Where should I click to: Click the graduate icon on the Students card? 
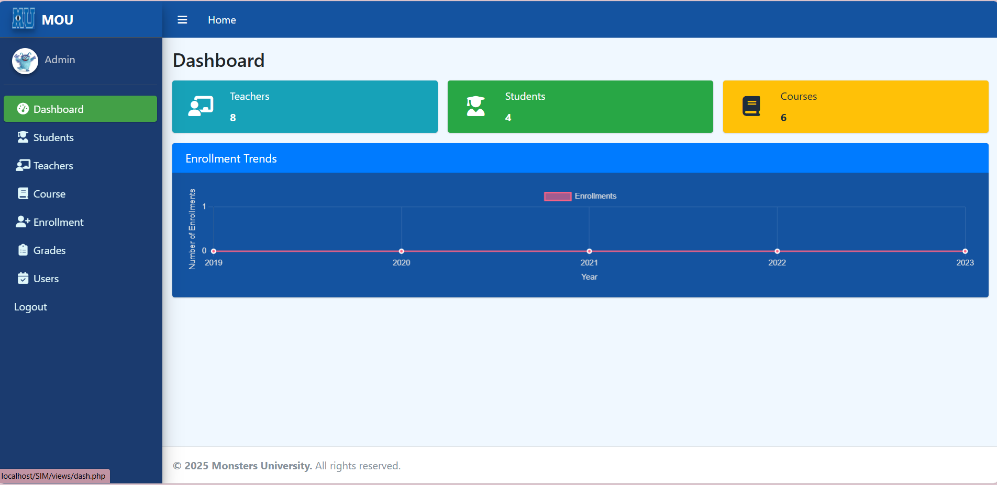coord(475,106)
